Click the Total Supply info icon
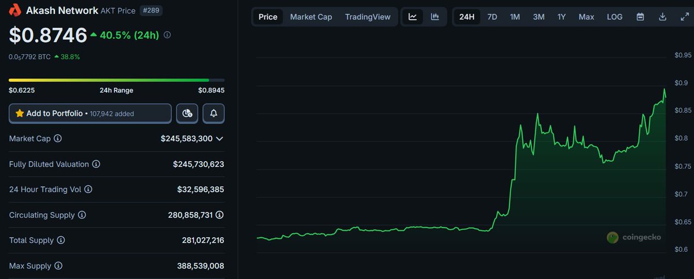This screenshot has width=694, height=279. [x=61, y=240]
